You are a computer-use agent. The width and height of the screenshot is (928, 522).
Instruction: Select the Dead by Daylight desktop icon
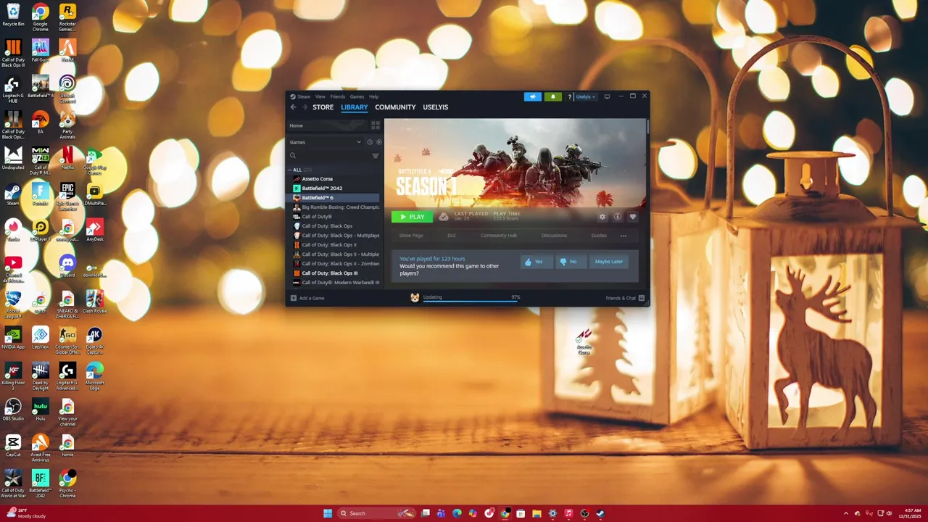(40, 376)
